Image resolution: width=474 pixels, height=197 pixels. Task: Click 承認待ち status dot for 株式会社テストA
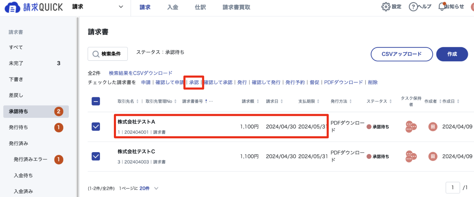coord(369,127)
